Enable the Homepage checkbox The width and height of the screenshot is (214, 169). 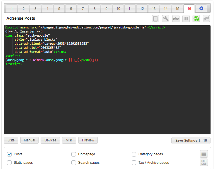74,154
